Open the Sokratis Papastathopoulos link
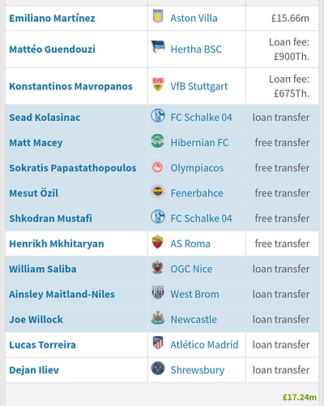 pos(73,168)
